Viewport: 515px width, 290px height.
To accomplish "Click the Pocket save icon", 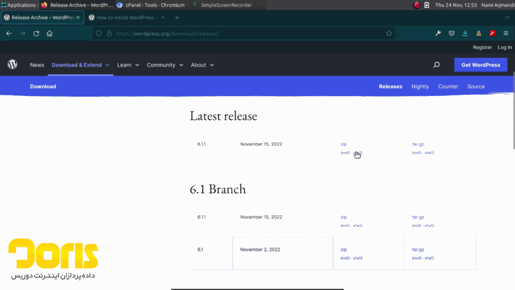I will tap(452, 34).
